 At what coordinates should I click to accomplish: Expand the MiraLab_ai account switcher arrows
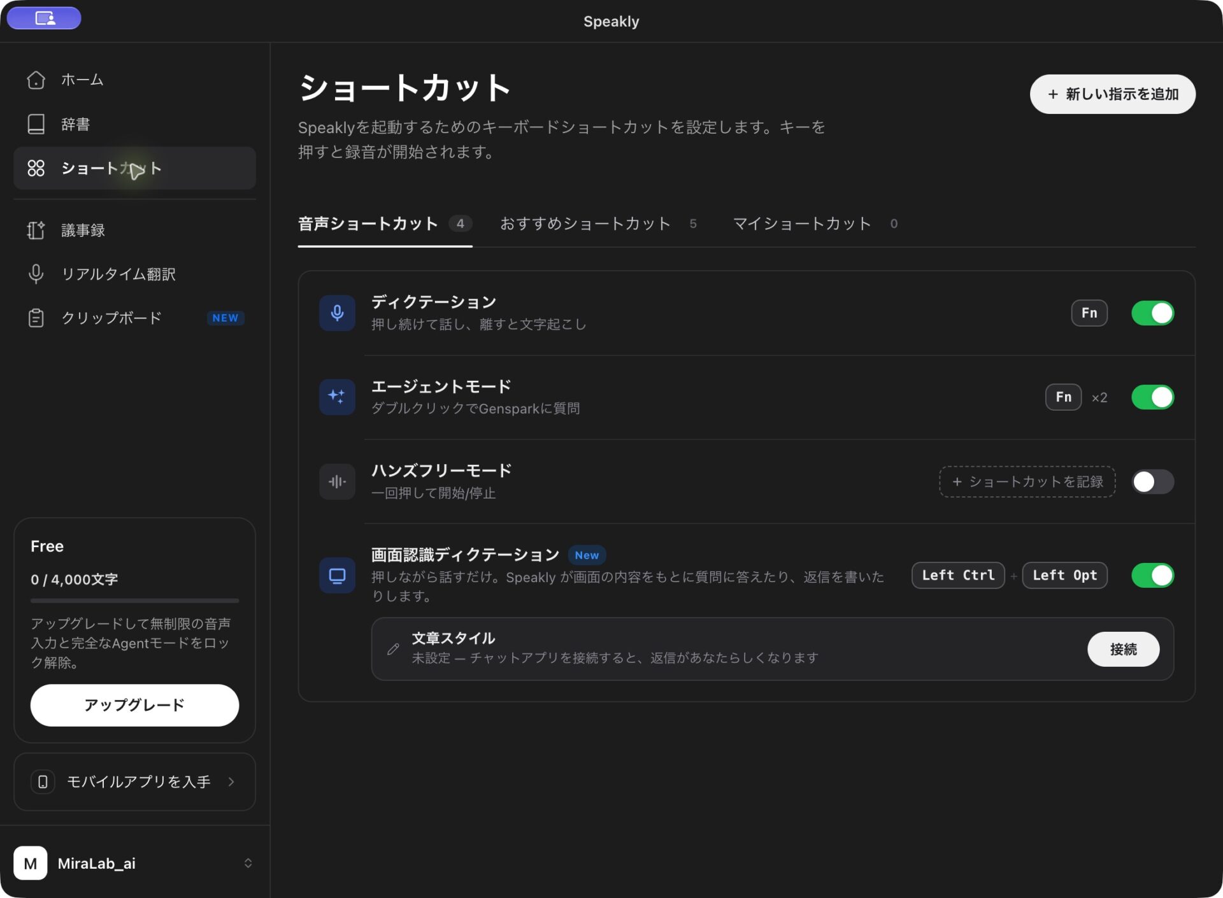248,863
